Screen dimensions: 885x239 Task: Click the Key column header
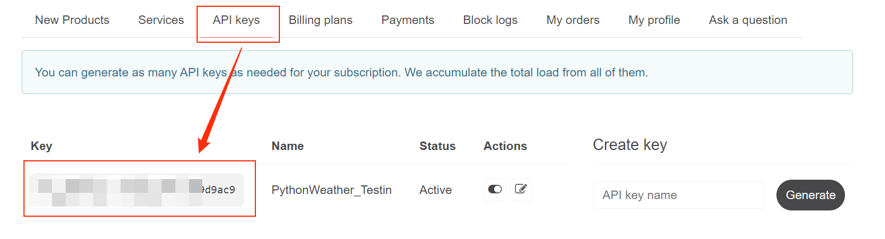41,146
